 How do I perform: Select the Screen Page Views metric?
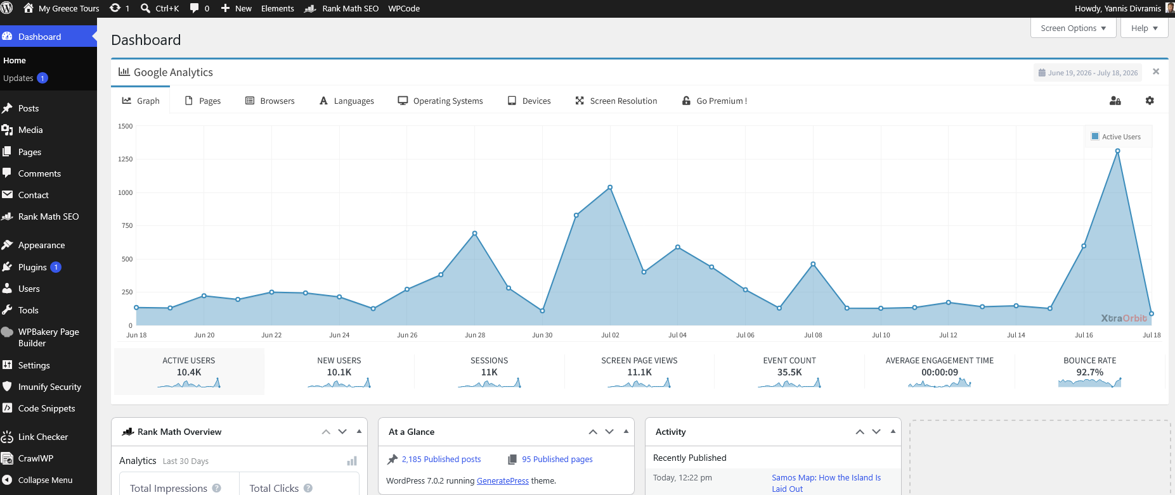click(639, 372)
